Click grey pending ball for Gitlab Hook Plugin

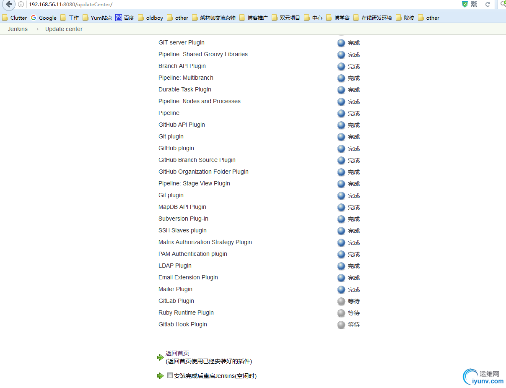341,325
